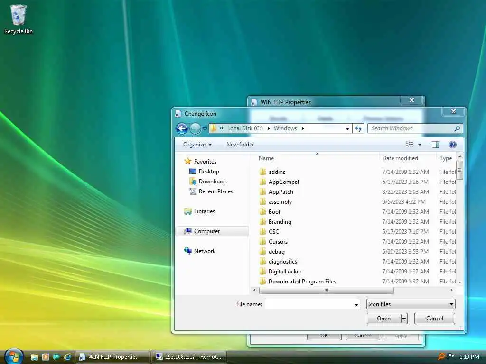Select the Downloaded Program Files folder
Screen dimensions: 486x364
tap(302, 282)
